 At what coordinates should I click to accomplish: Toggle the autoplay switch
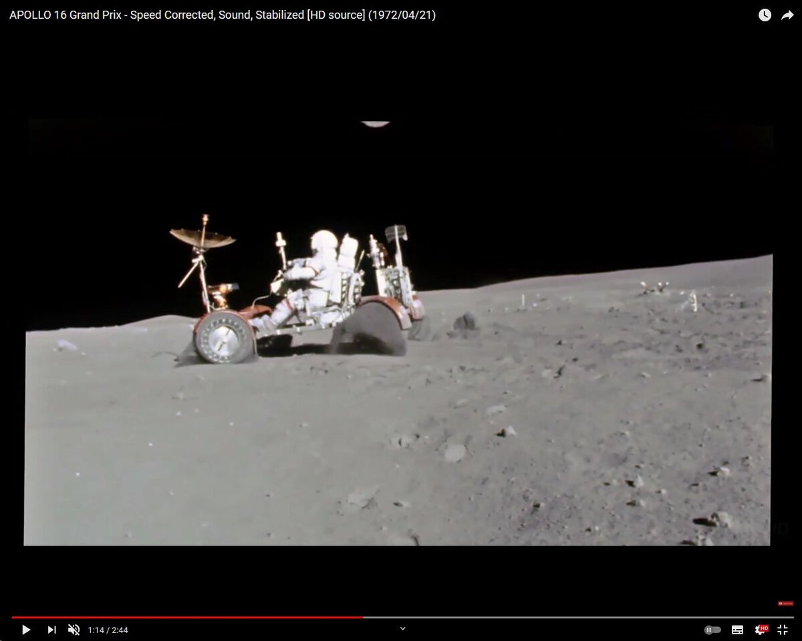(712, 630)
